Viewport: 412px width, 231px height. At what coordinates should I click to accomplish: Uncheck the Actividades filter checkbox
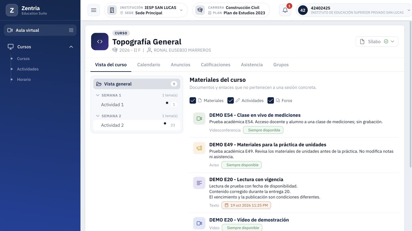[x=230, y=100]
